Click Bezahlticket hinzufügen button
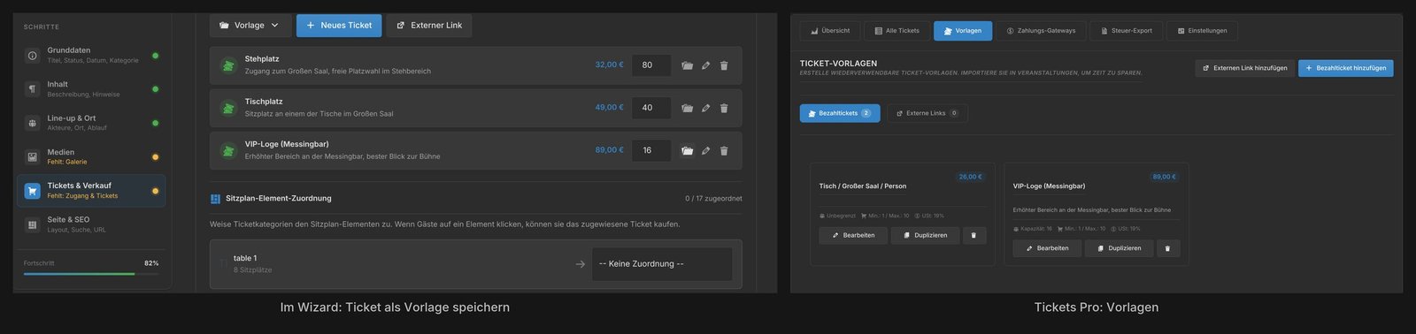 [x=1345, y=68]
